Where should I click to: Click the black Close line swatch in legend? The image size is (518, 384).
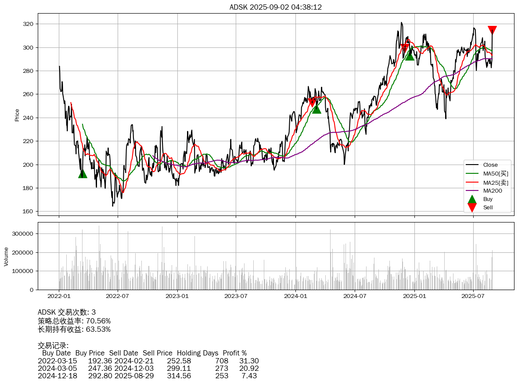(472, 165)
